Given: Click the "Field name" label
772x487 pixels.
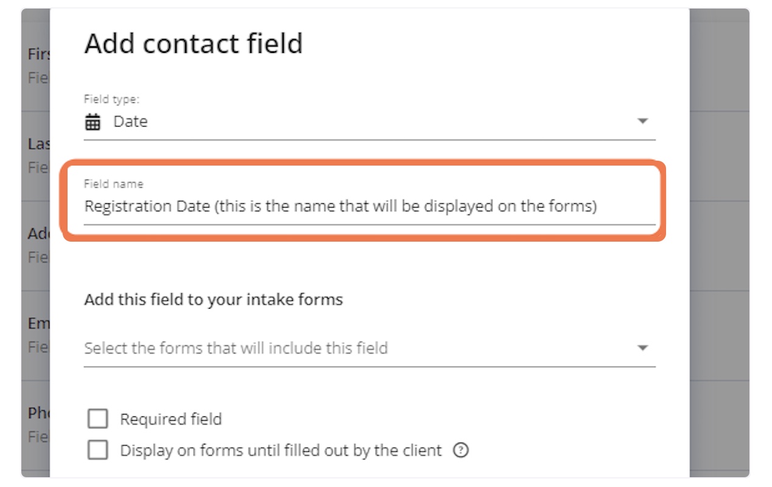Looking at the screenshot, I should point(114,184).
